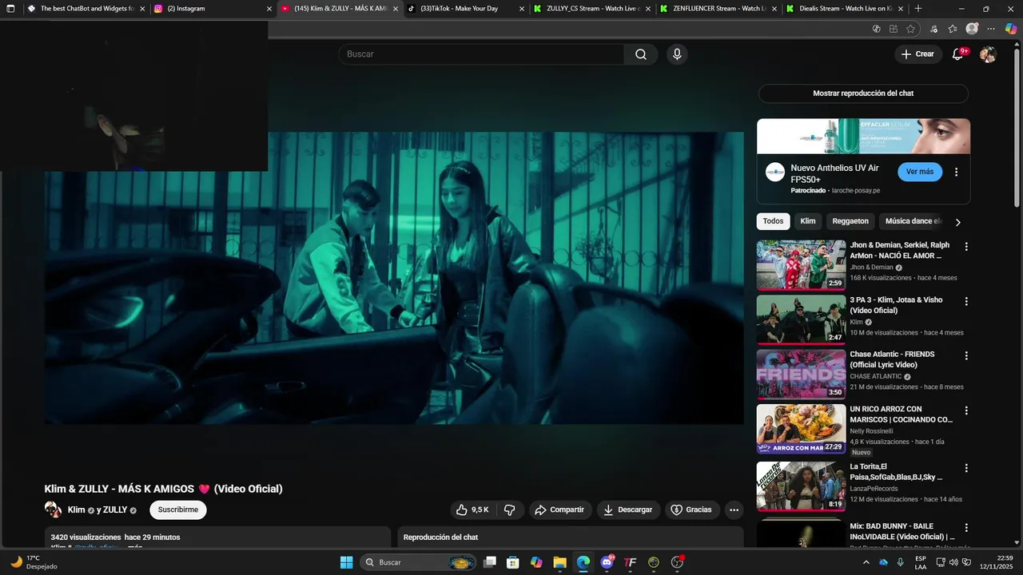Screen dimensions: 1023x575
Task: Open YouTube account avatar menu
Action: pyautogui.click(x=988, y=54)
